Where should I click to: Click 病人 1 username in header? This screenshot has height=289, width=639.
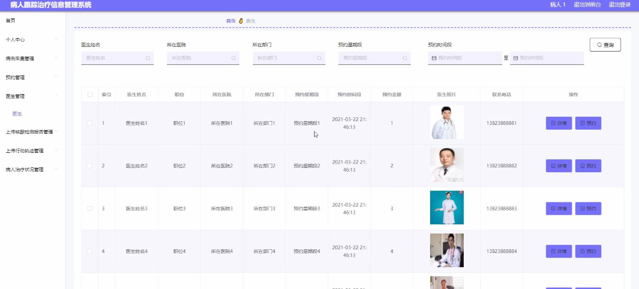[558, 5]
